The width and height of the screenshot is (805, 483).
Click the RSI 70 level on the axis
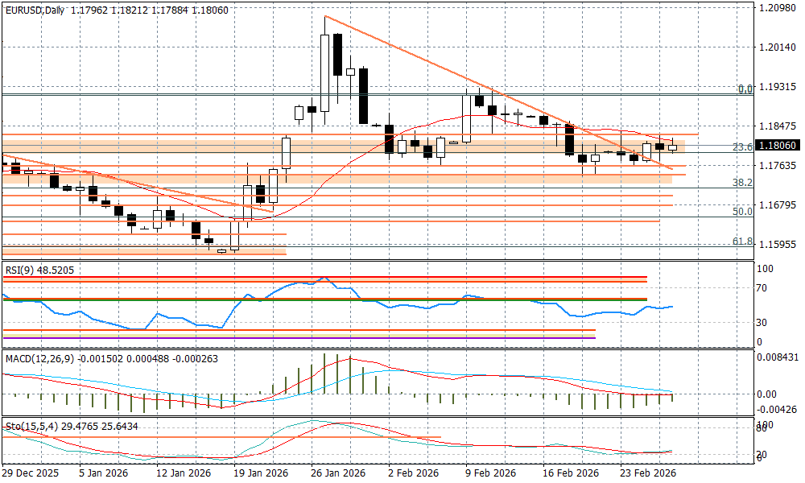click(762, 287)
